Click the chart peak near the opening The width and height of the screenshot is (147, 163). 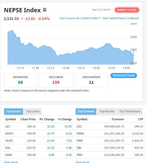pos(13,30)
